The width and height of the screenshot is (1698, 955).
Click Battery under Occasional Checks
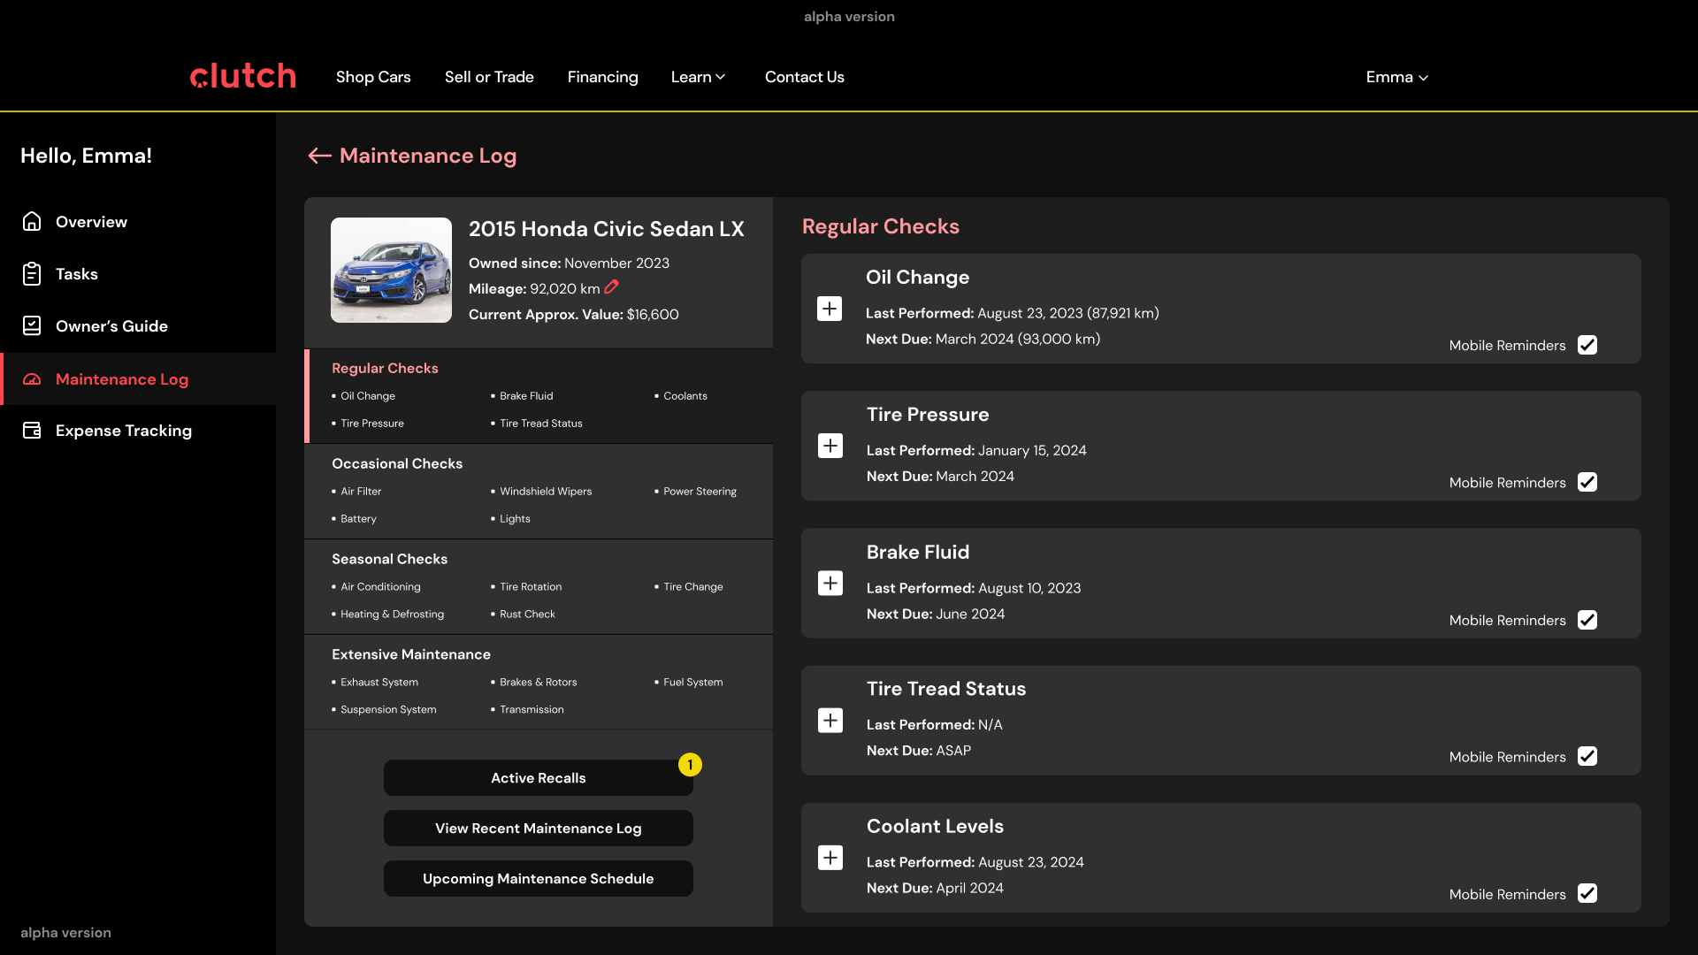(x=358, y=519)
